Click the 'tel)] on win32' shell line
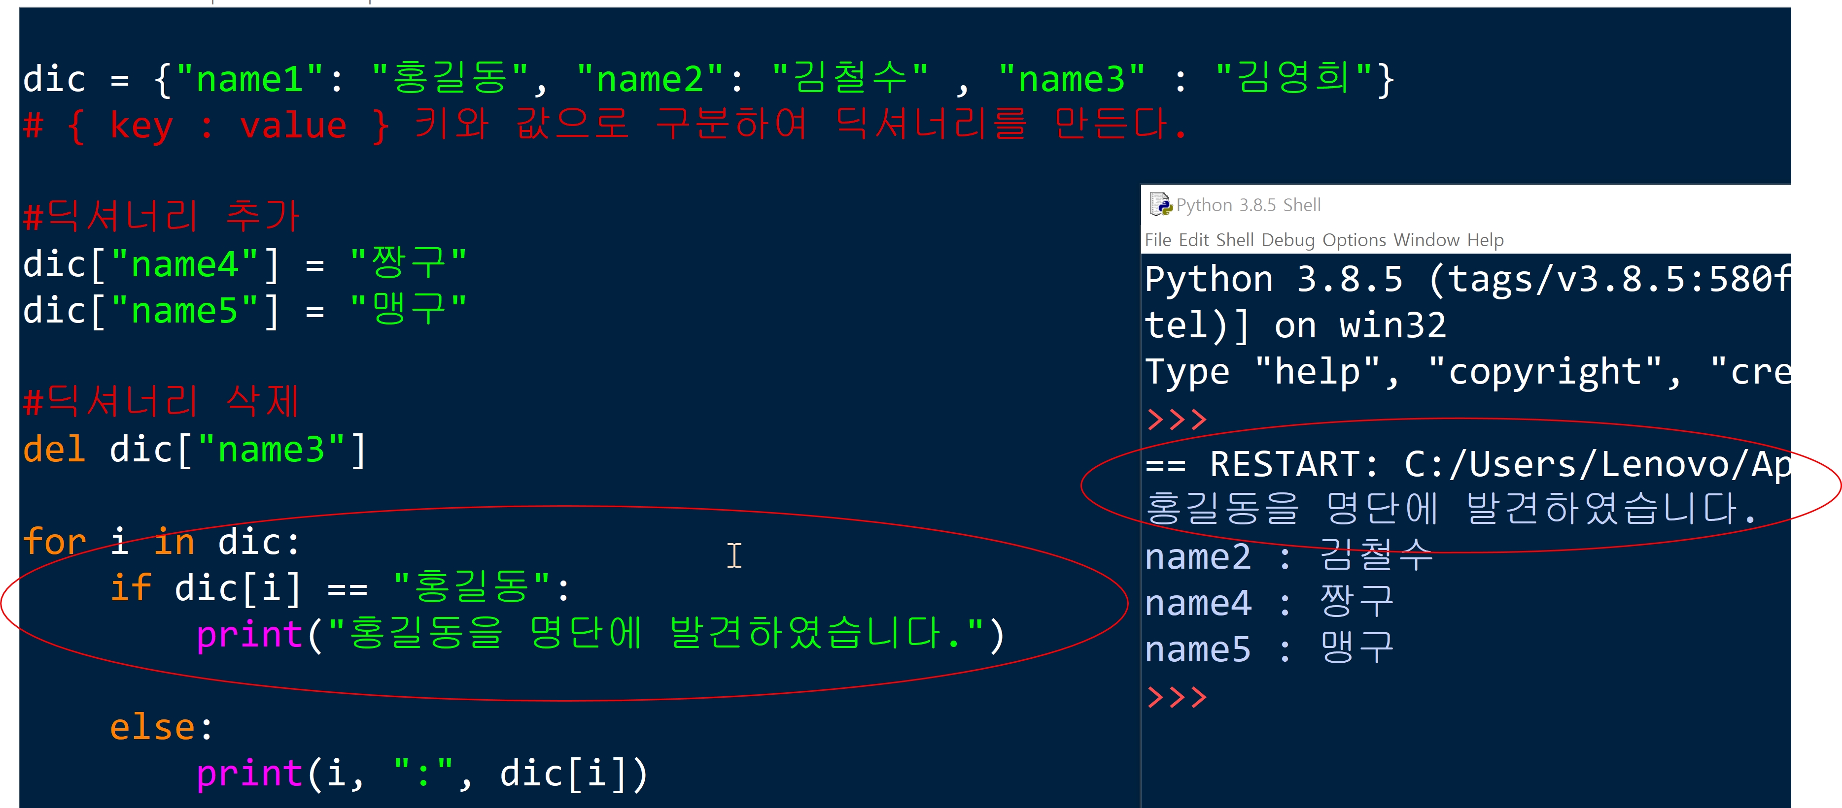The image size is (1842, 808). [1296, 325]
